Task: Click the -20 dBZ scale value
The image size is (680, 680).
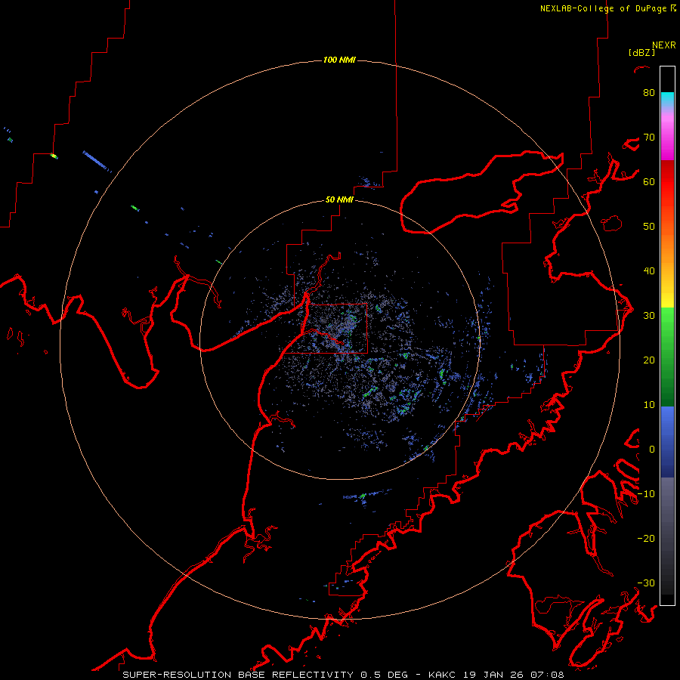Action: pos(646,539)
